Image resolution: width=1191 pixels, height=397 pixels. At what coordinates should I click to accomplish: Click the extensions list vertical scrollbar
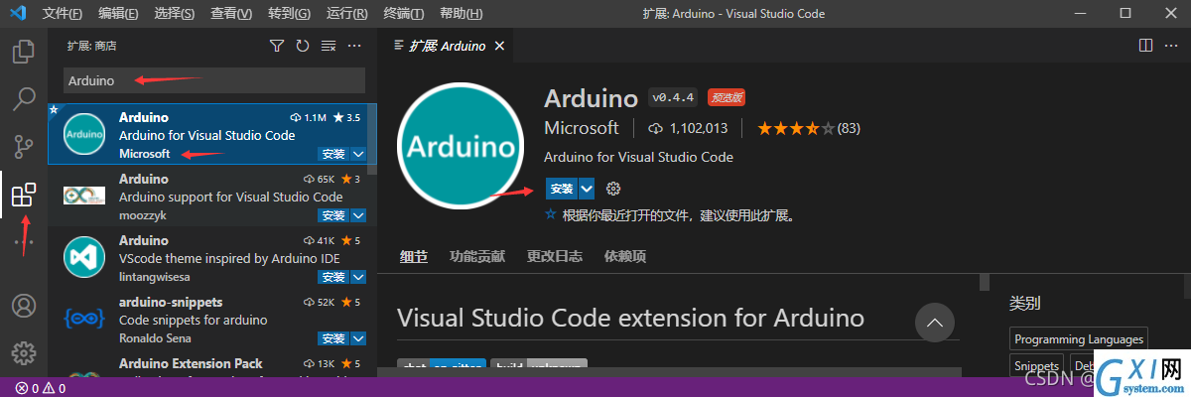point(373,139)
